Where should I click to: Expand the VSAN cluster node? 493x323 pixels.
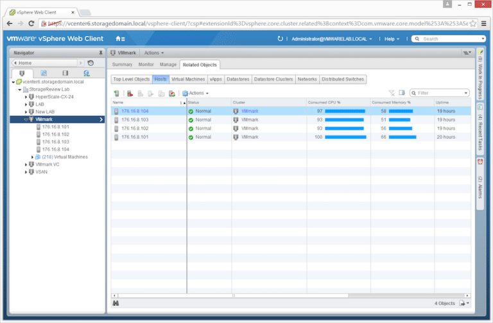(x=26, y=172)
